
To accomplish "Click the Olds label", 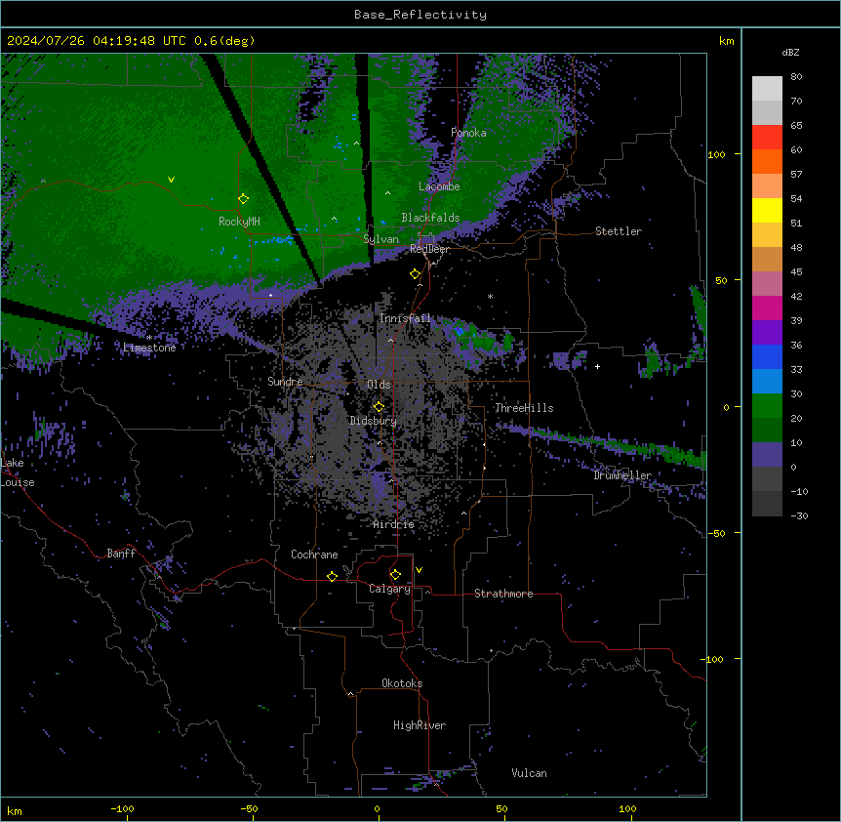I will [379, 385].
